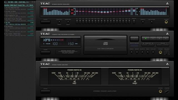178x100 pixels.
Task: Decrease volume with minus button
Action: click(159, 45)
